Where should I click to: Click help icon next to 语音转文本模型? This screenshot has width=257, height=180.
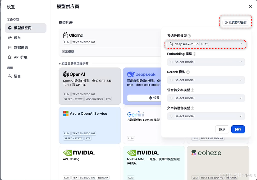point(192,90)
